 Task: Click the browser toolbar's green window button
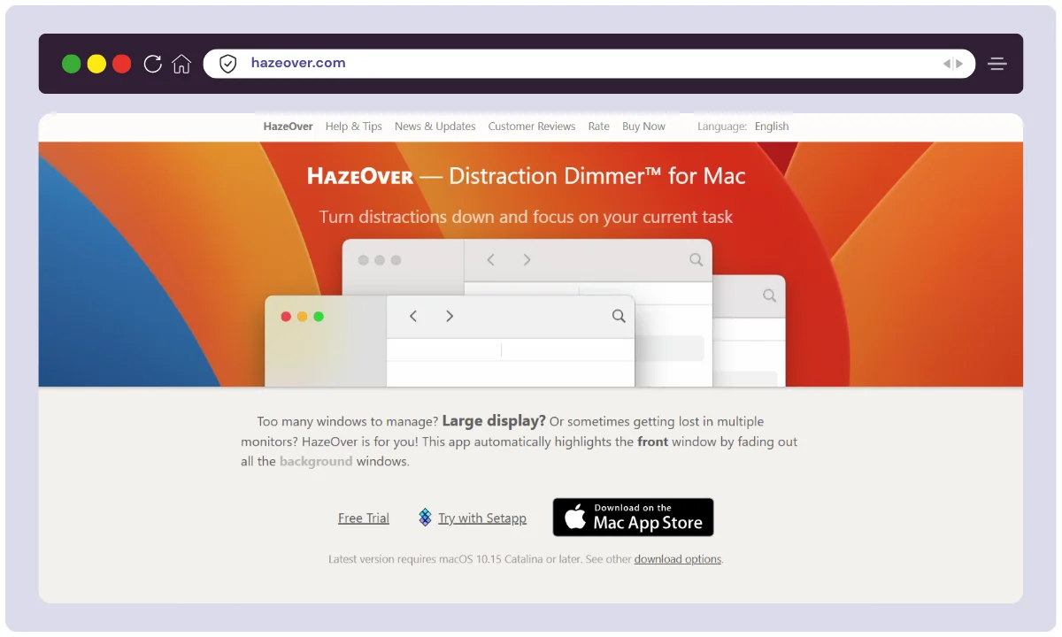[72, 64]
